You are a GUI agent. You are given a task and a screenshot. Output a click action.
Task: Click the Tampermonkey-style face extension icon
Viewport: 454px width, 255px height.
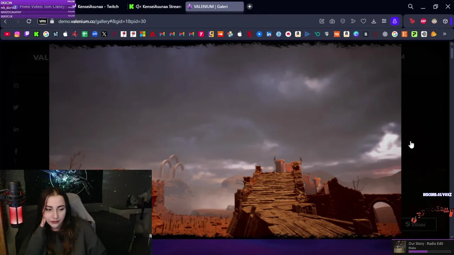(434, 21)
